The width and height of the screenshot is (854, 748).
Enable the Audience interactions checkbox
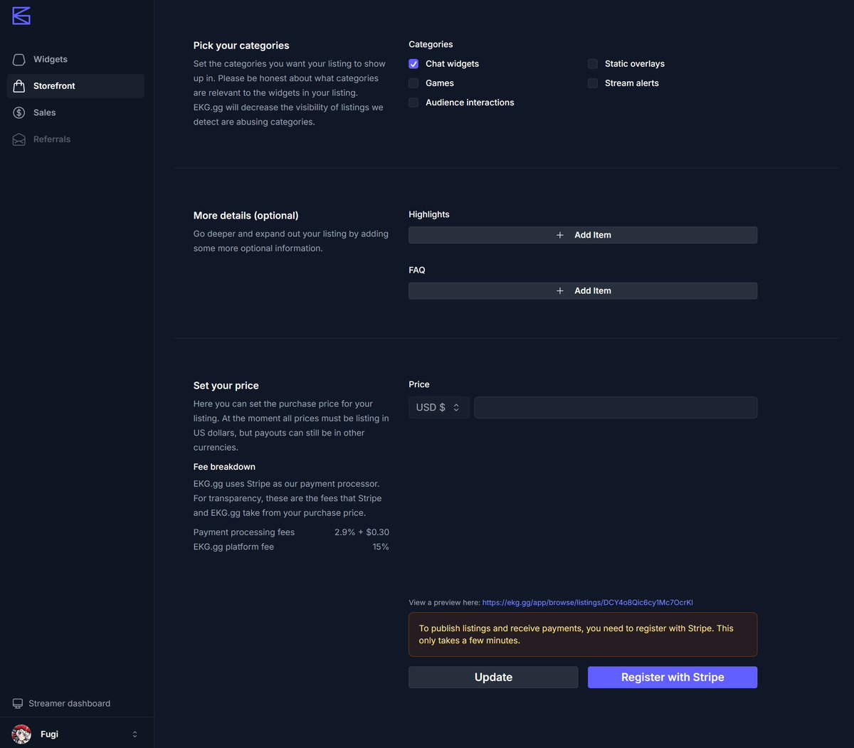pos(413,102)
